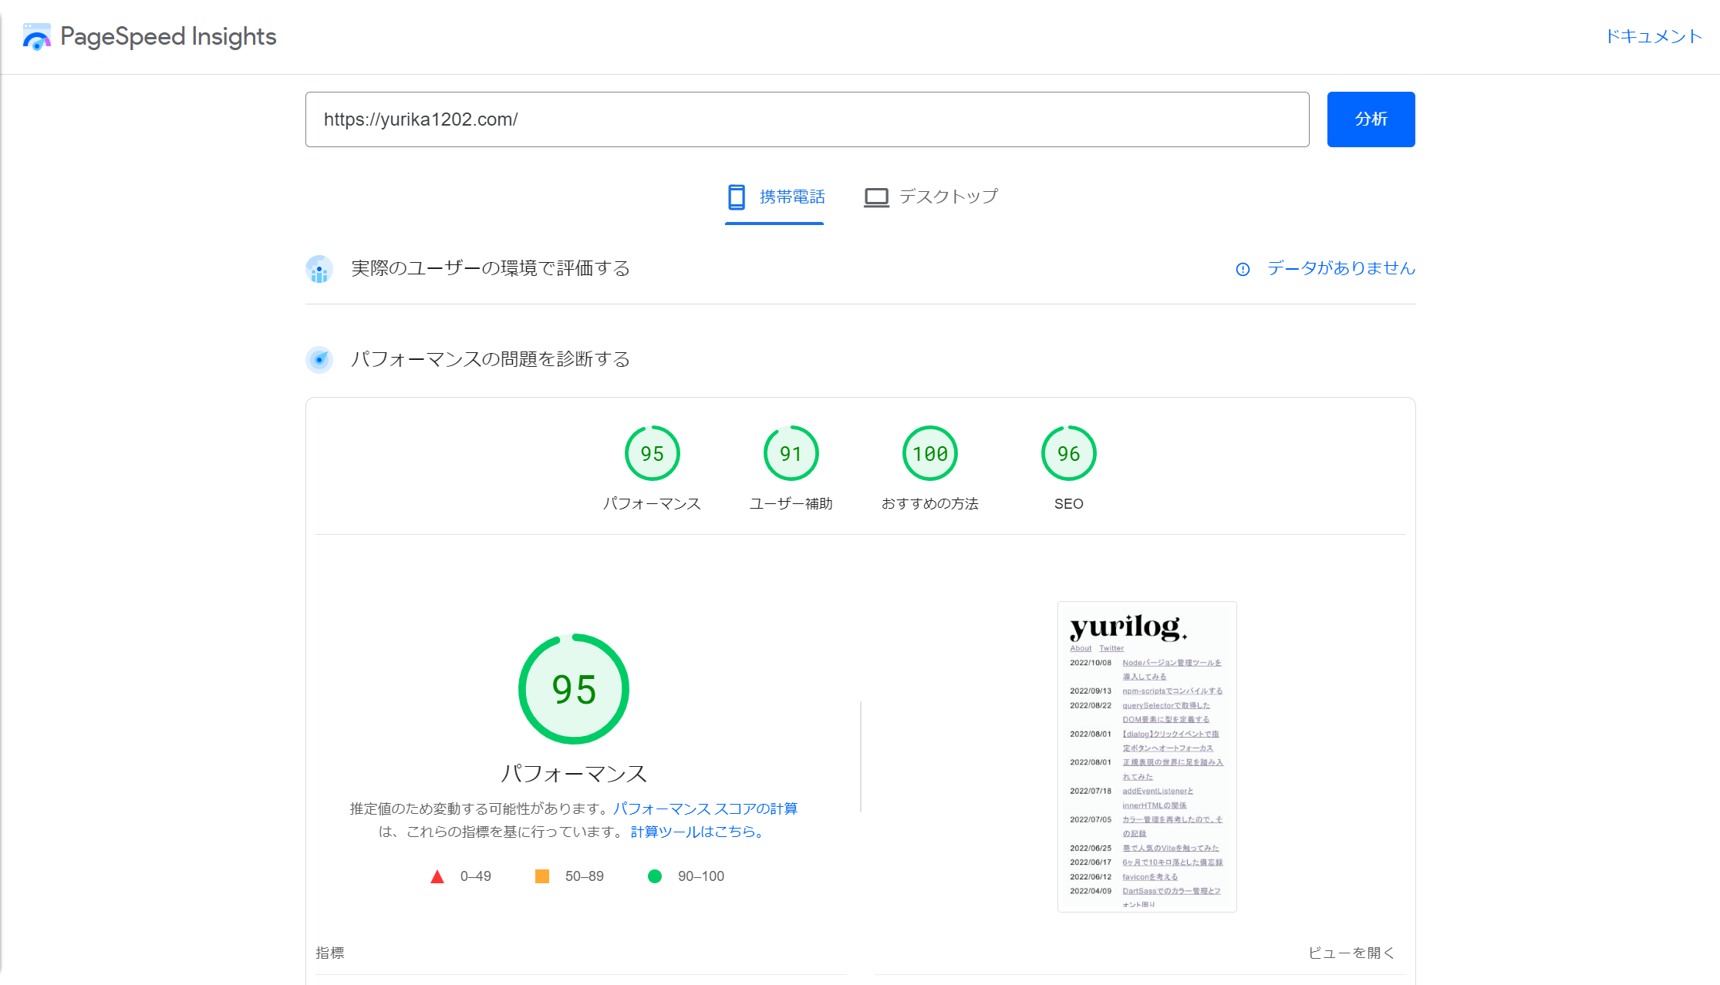Click the info icon next to データがありません
1720x985 pixels.
1243,269
